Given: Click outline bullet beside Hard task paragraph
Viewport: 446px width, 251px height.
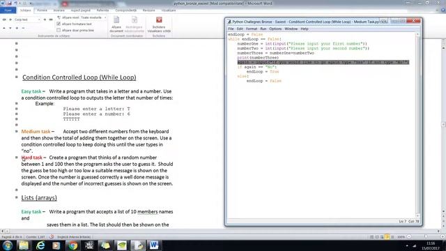Looking at the screenshot, I should [17, 158].
